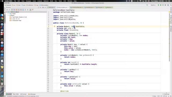The image size is (172, 97).
Task: Toggle the blue circle filter in Structure toolbar
Action: pos(23,10)
